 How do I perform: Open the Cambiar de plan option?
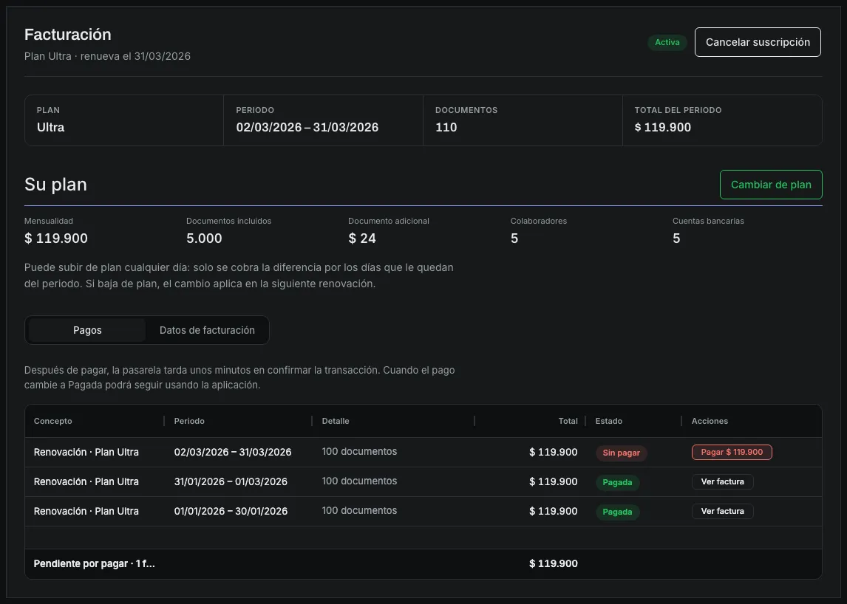click(x=771, y=185)
